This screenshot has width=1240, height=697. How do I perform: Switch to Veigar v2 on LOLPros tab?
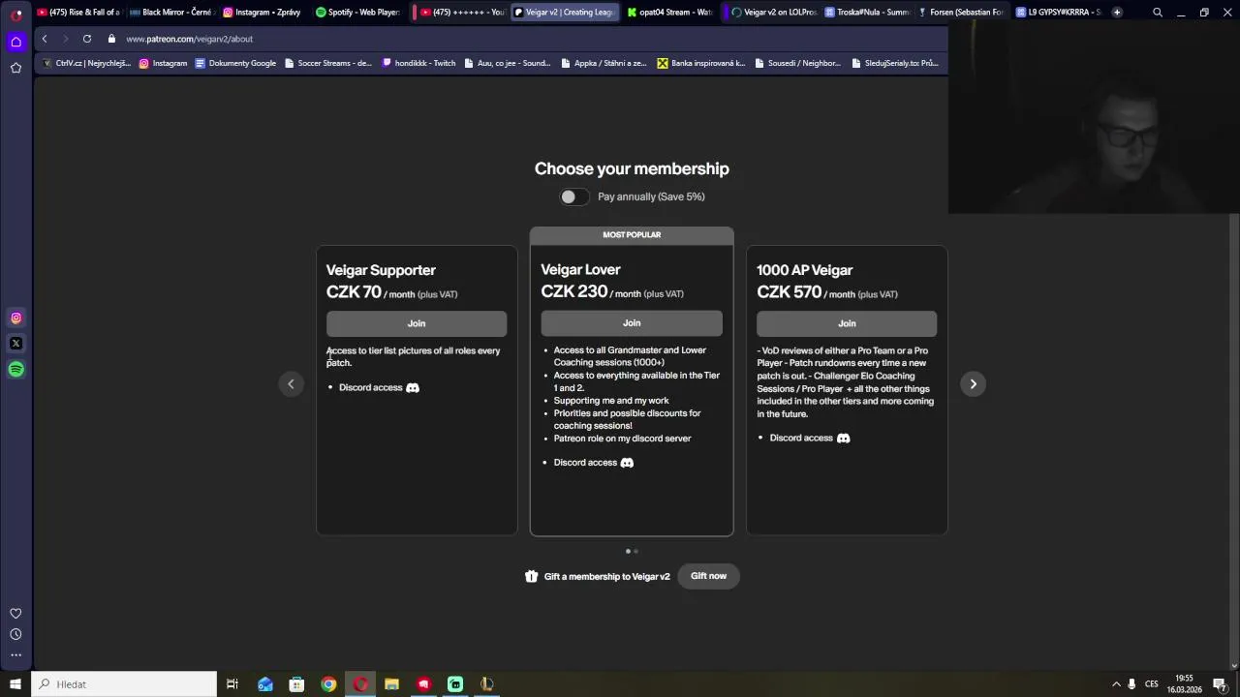click(x=773, y=13)
